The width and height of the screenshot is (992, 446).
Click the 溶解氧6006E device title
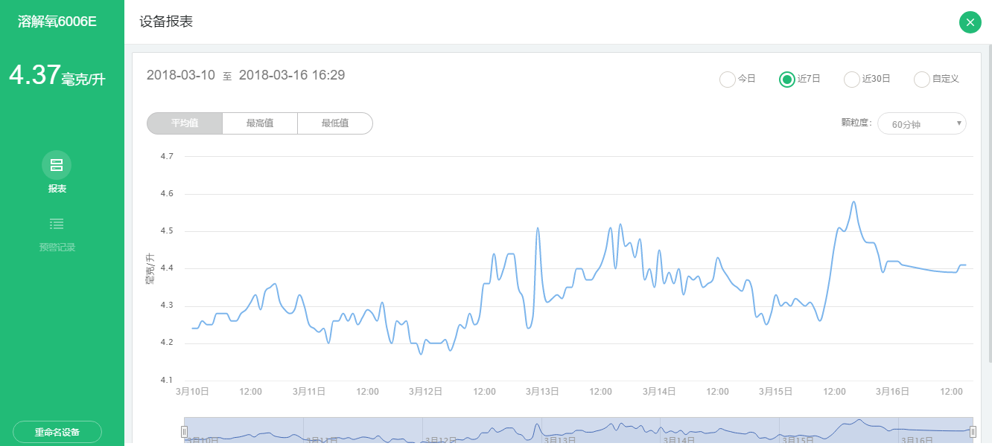click(x=57, y=22)
